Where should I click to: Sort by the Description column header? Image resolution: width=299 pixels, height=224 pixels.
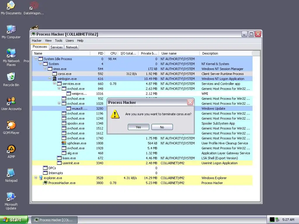[226, 53]
